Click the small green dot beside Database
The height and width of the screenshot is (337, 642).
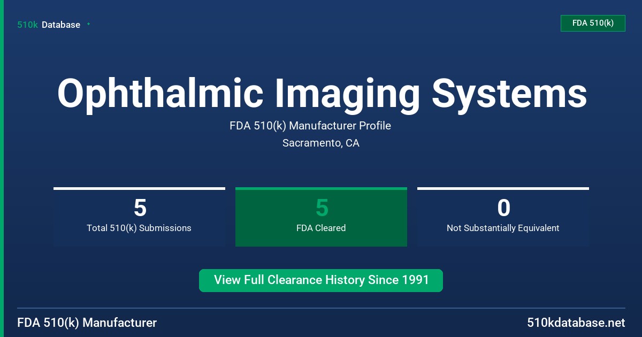click(x=88, y=24)
